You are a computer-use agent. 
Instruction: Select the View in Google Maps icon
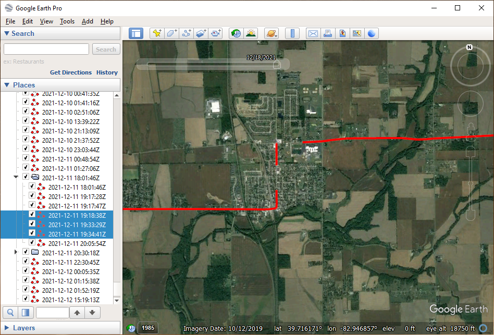point(342,33)
